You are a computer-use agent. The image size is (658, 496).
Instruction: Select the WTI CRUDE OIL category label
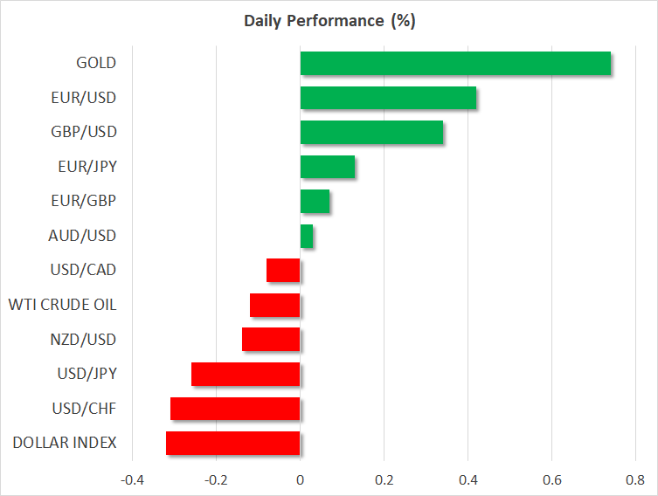coord(62,305)
